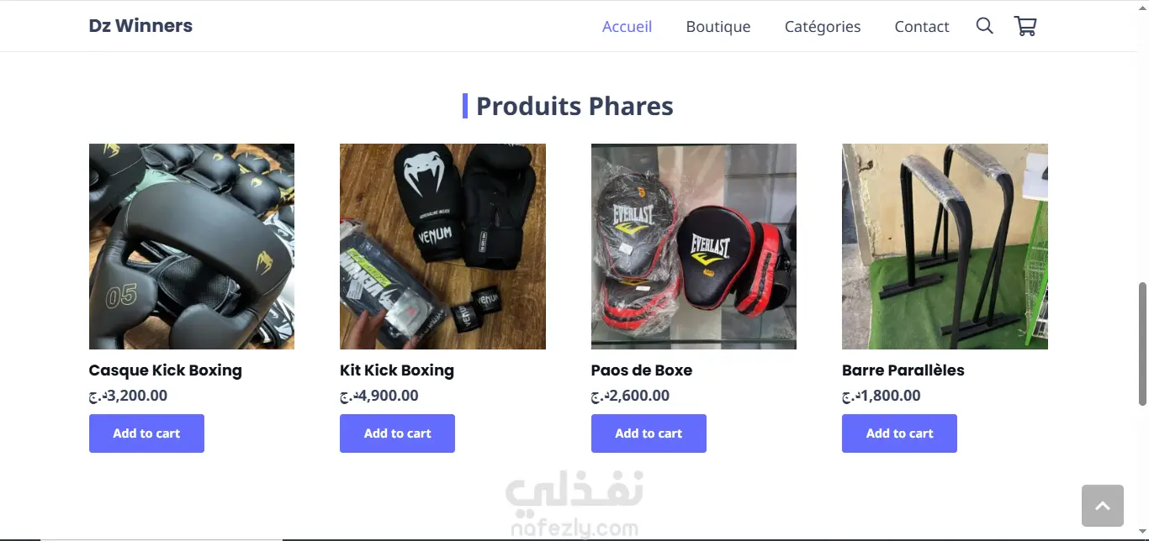The width and height of the screenshot is (1149, 541).
Task: Open the Boutique menu item
Action: [x=718, y=27]
